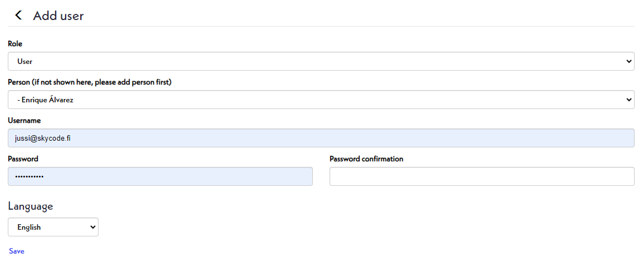Click the Language section heading
The image size is (643, 262).
tap(31, 206)
